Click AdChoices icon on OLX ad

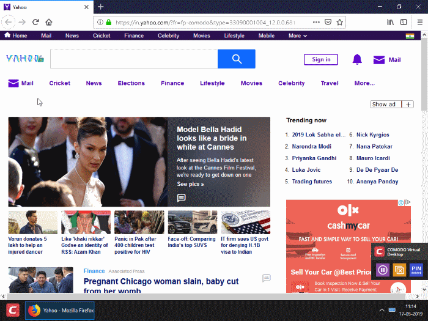pyautogui.click(x=408, y=202)
